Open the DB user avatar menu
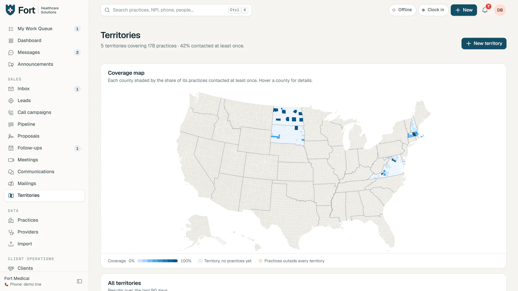 click(500, 10)
